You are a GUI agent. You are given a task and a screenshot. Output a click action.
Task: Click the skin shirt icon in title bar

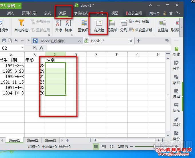(171, 13)
